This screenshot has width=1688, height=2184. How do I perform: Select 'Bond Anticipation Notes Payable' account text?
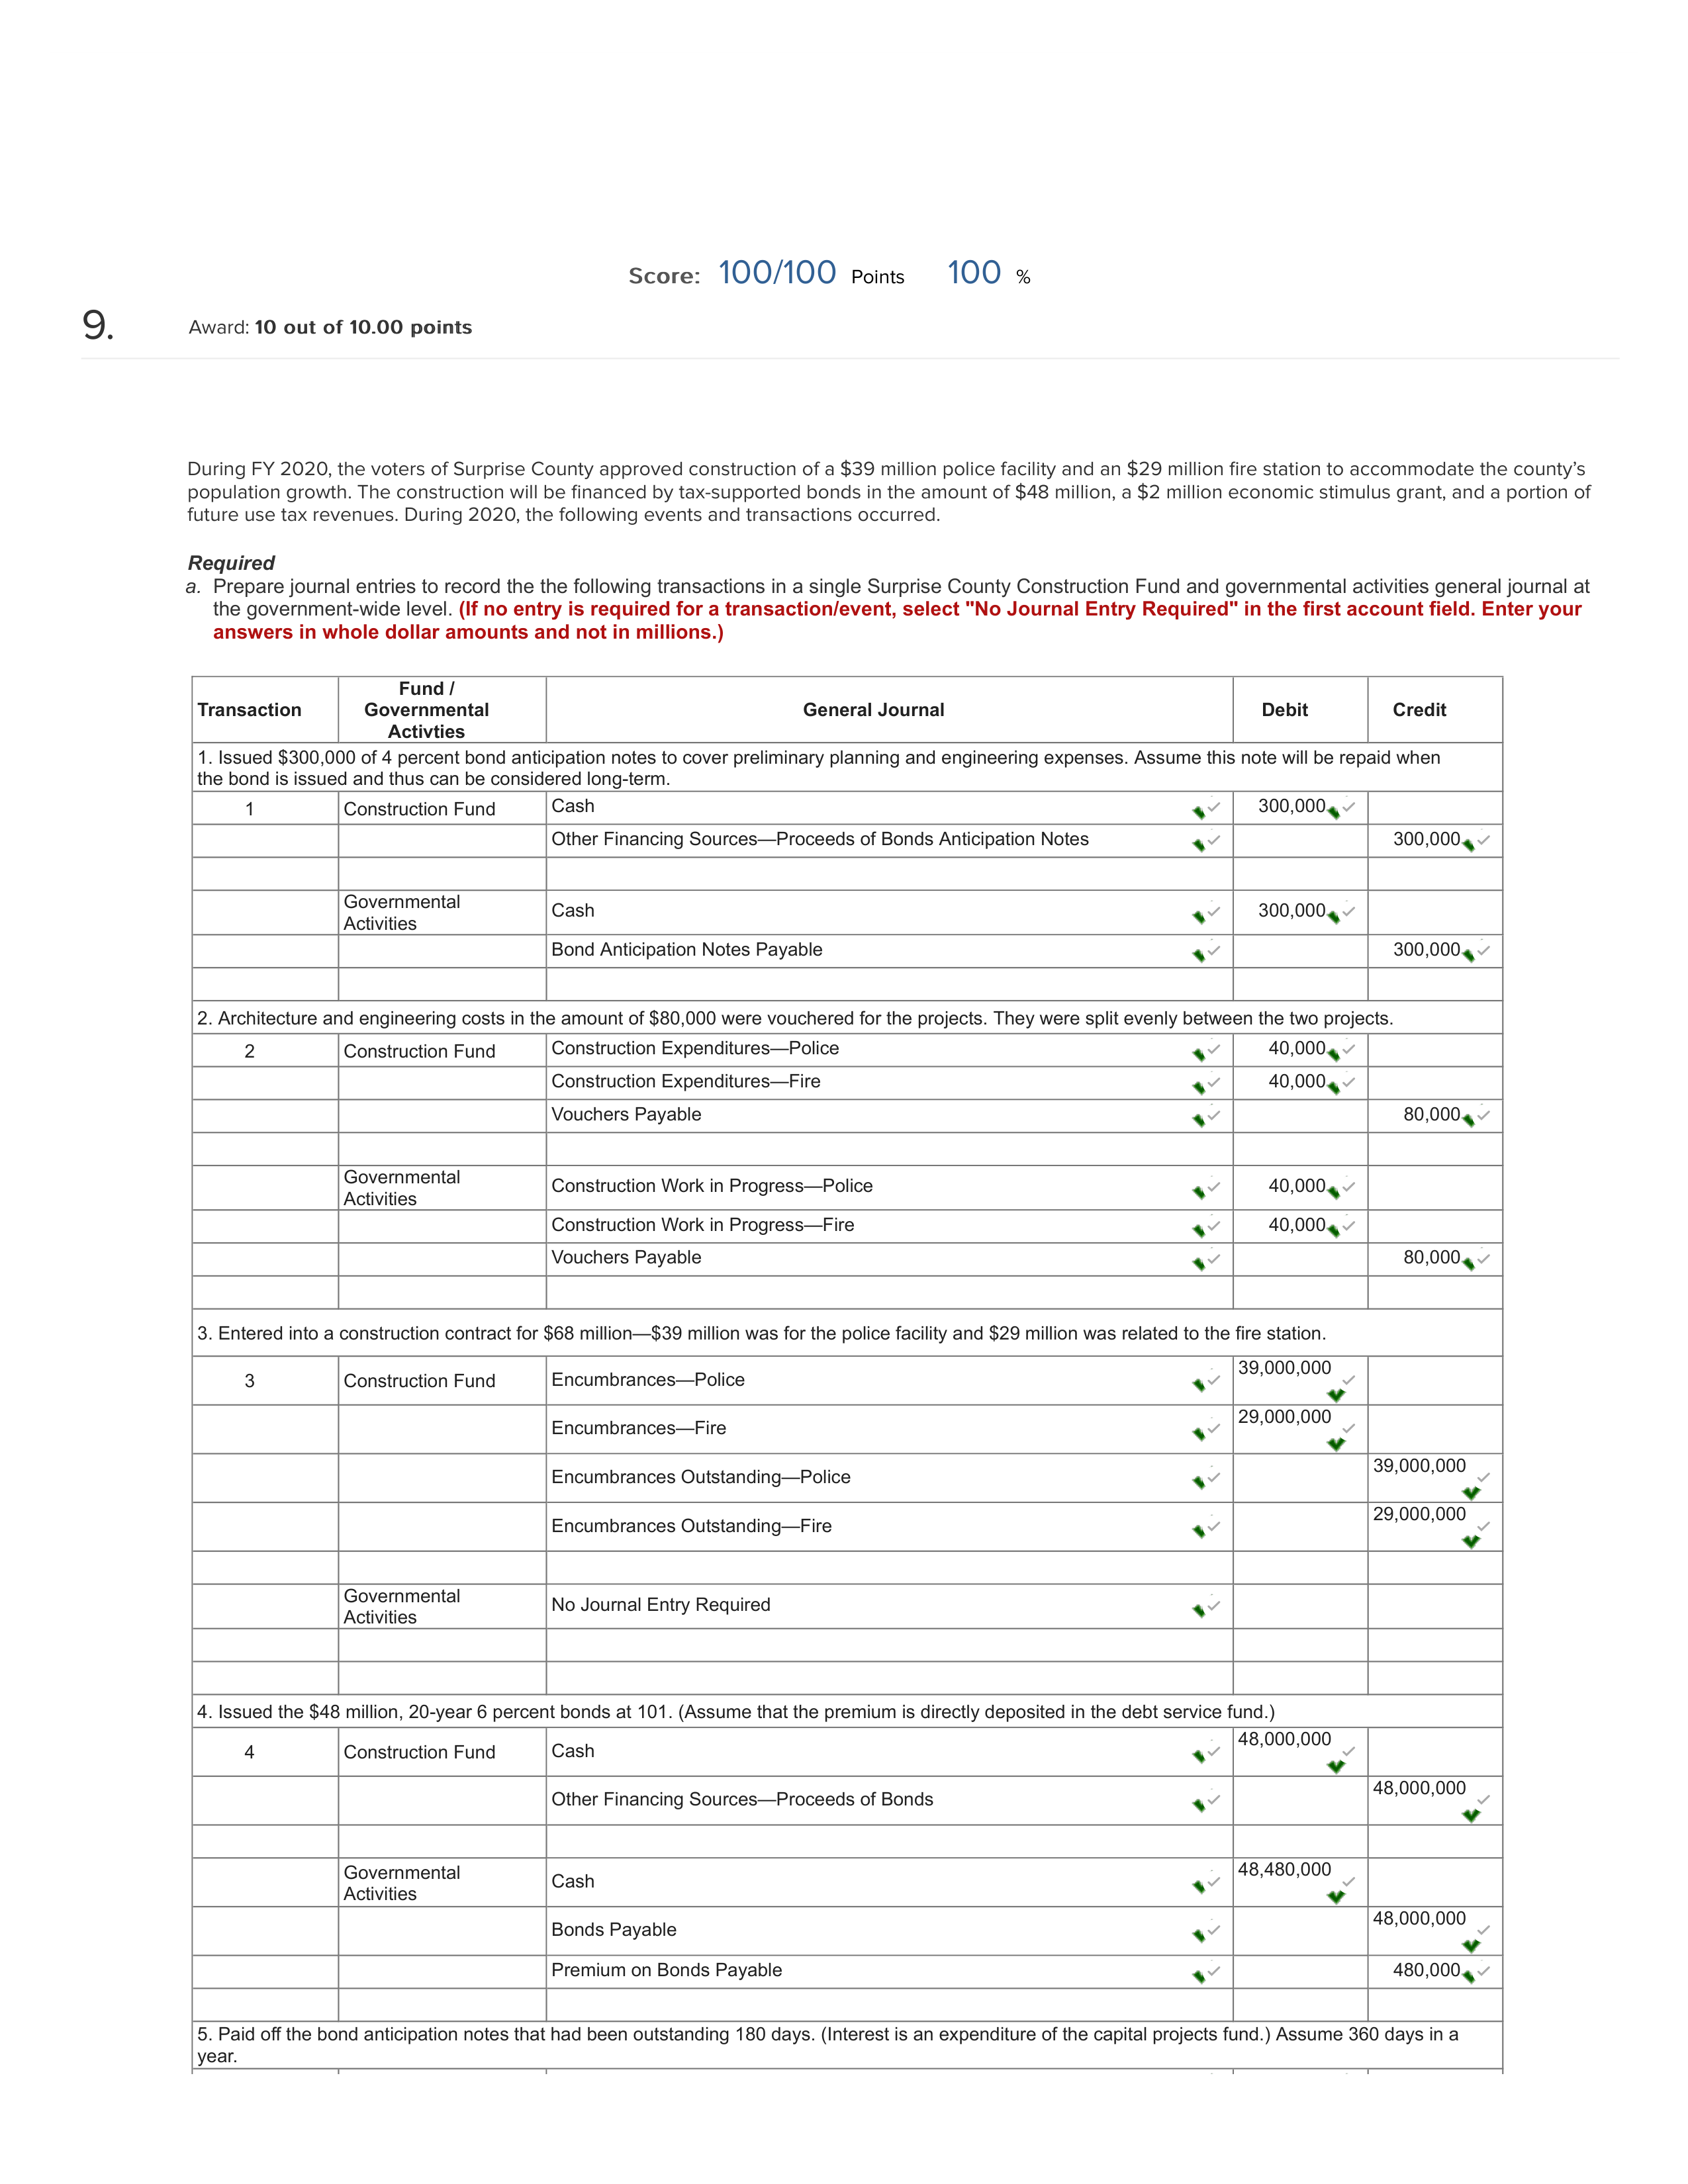(687, 950)
